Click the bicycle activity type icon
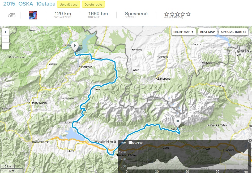252x173 pixels. [12, 15]
